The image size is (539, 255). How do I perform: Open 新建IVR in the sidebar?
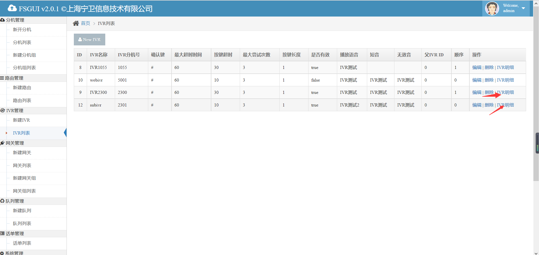21,120
